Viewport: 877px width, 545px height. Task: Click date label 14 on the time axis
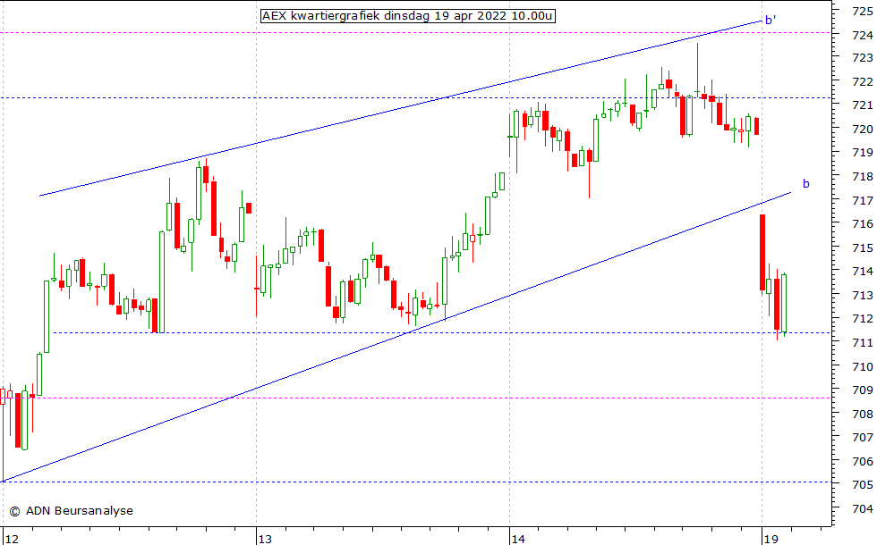point(517,539)
